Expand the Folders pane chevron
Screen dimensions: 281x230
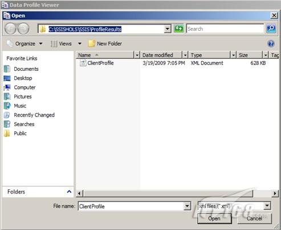69,192
